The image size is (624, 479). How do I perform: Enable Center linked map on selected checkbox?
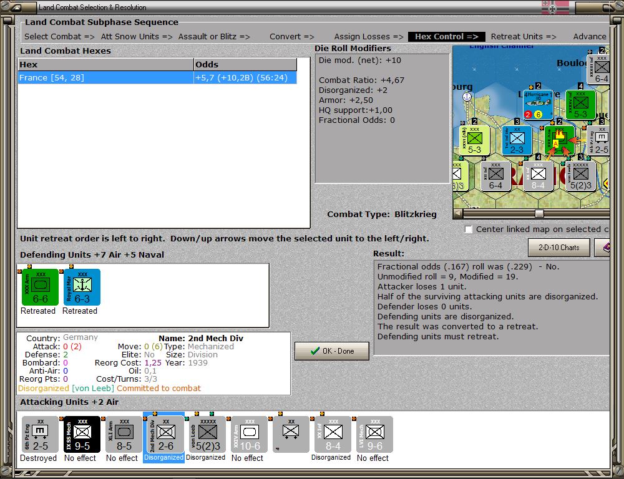(x=469, y=230)
